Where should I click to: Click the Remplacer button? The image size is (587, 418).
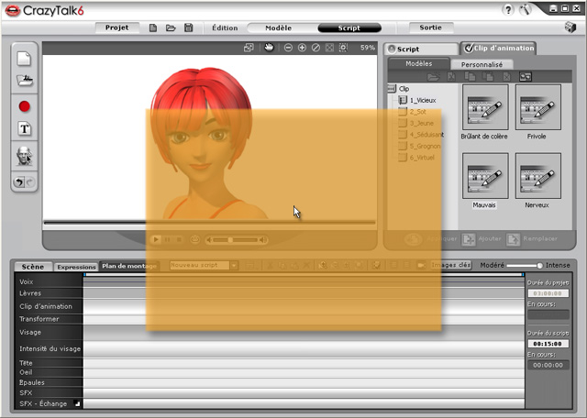coord(532,238)
